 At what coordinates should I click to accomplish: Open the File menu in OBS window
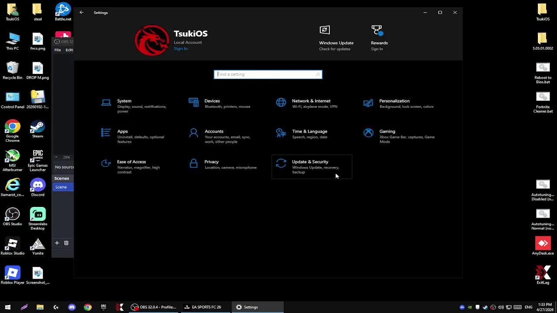coord(57,50)
